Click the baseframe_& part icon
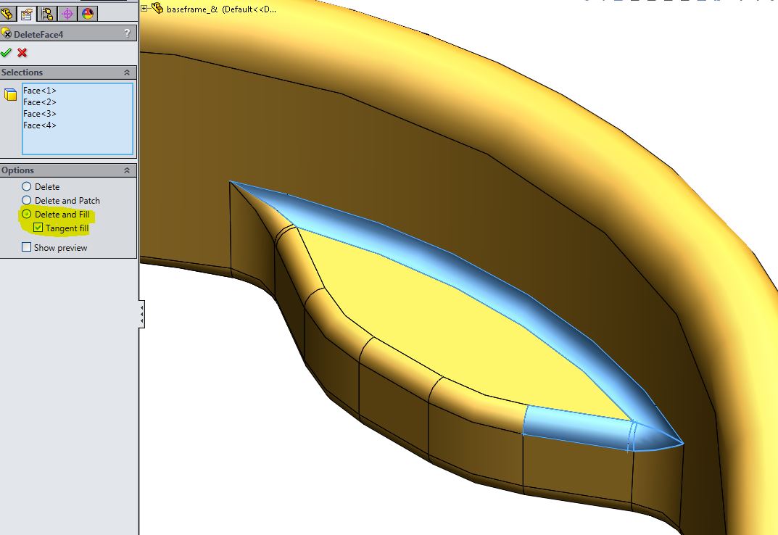Viewport: 778px width, 535px height. tap(157, 8)
